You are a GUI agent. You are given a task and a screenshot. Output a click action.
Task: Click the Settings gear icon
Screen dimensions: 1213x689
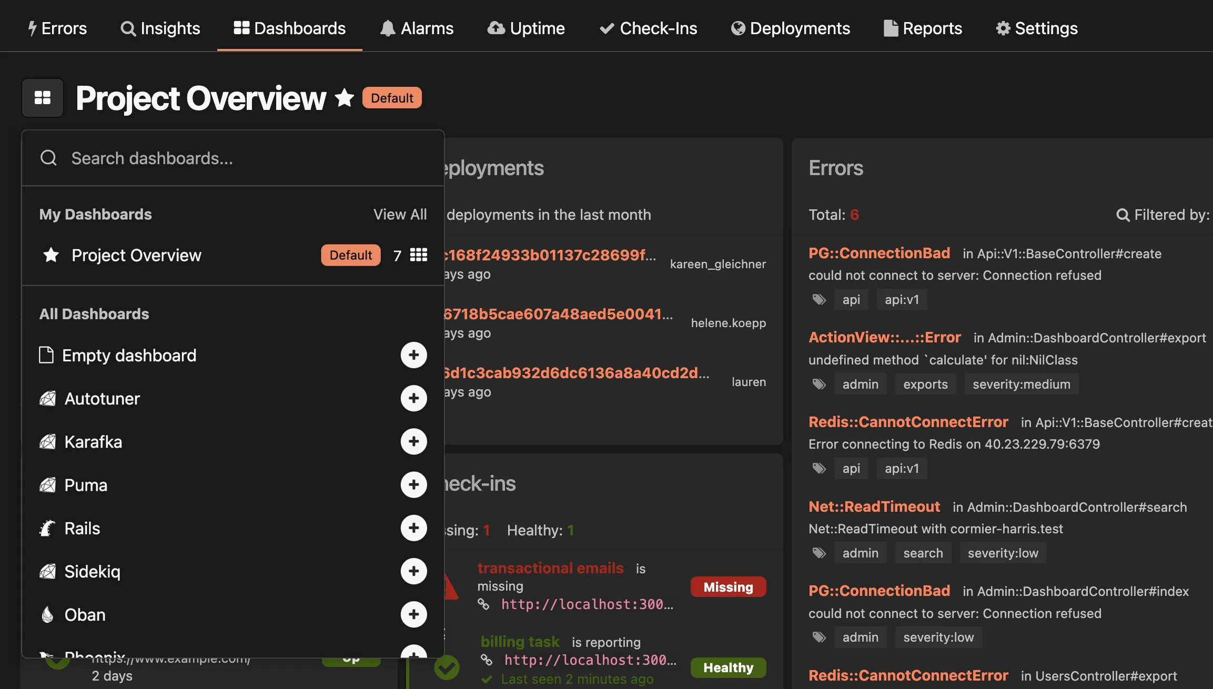coord(1003,28)
